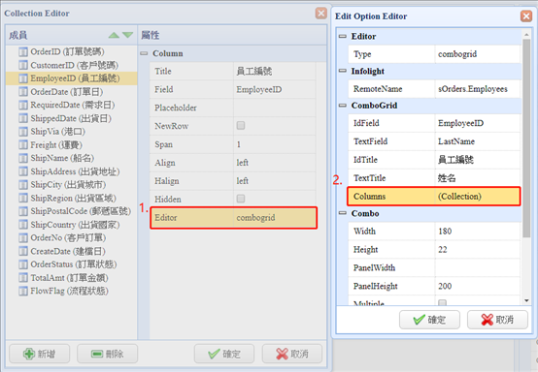This screenshot has height=372, width=538.
Task: Click the OrderStatus member column icon
Action: coord(23,264)
